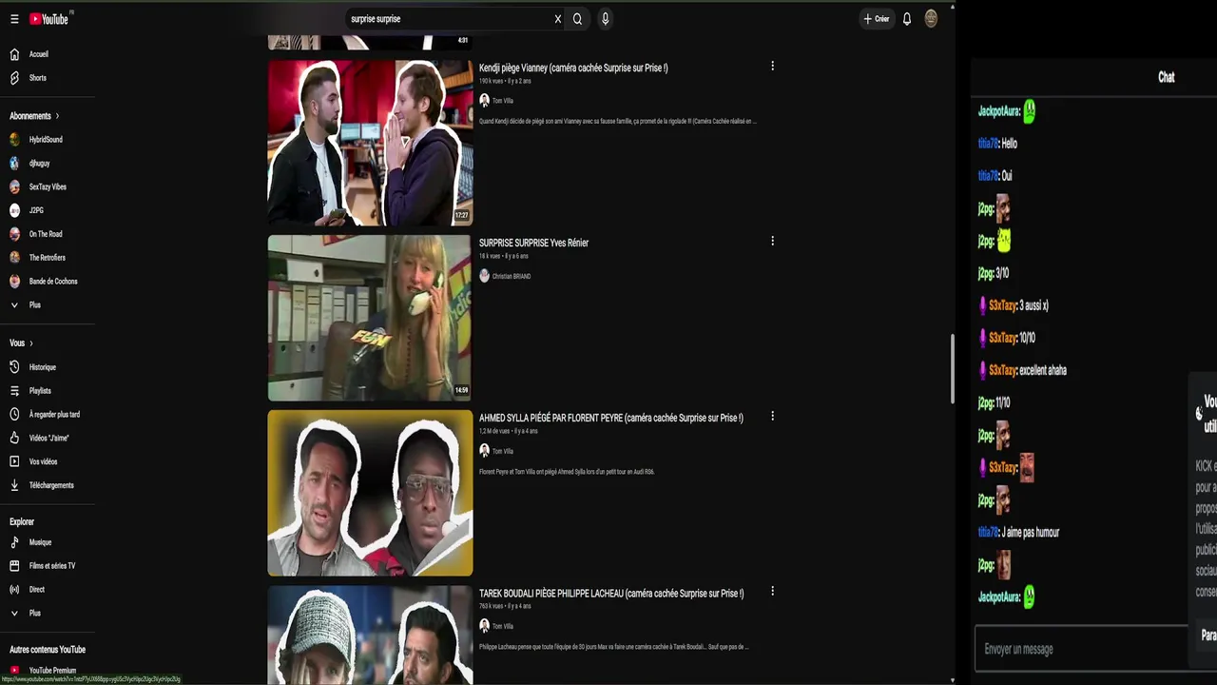Open the account avatar menu
1217x685 pixels.
[x=931, y=18]
